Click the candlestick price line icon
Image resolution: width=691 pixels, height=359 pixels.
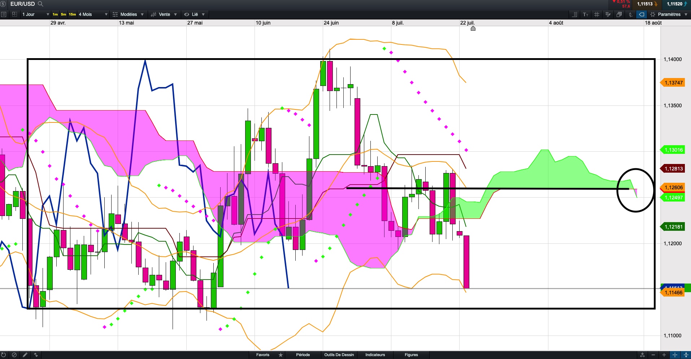click(630, 14)
